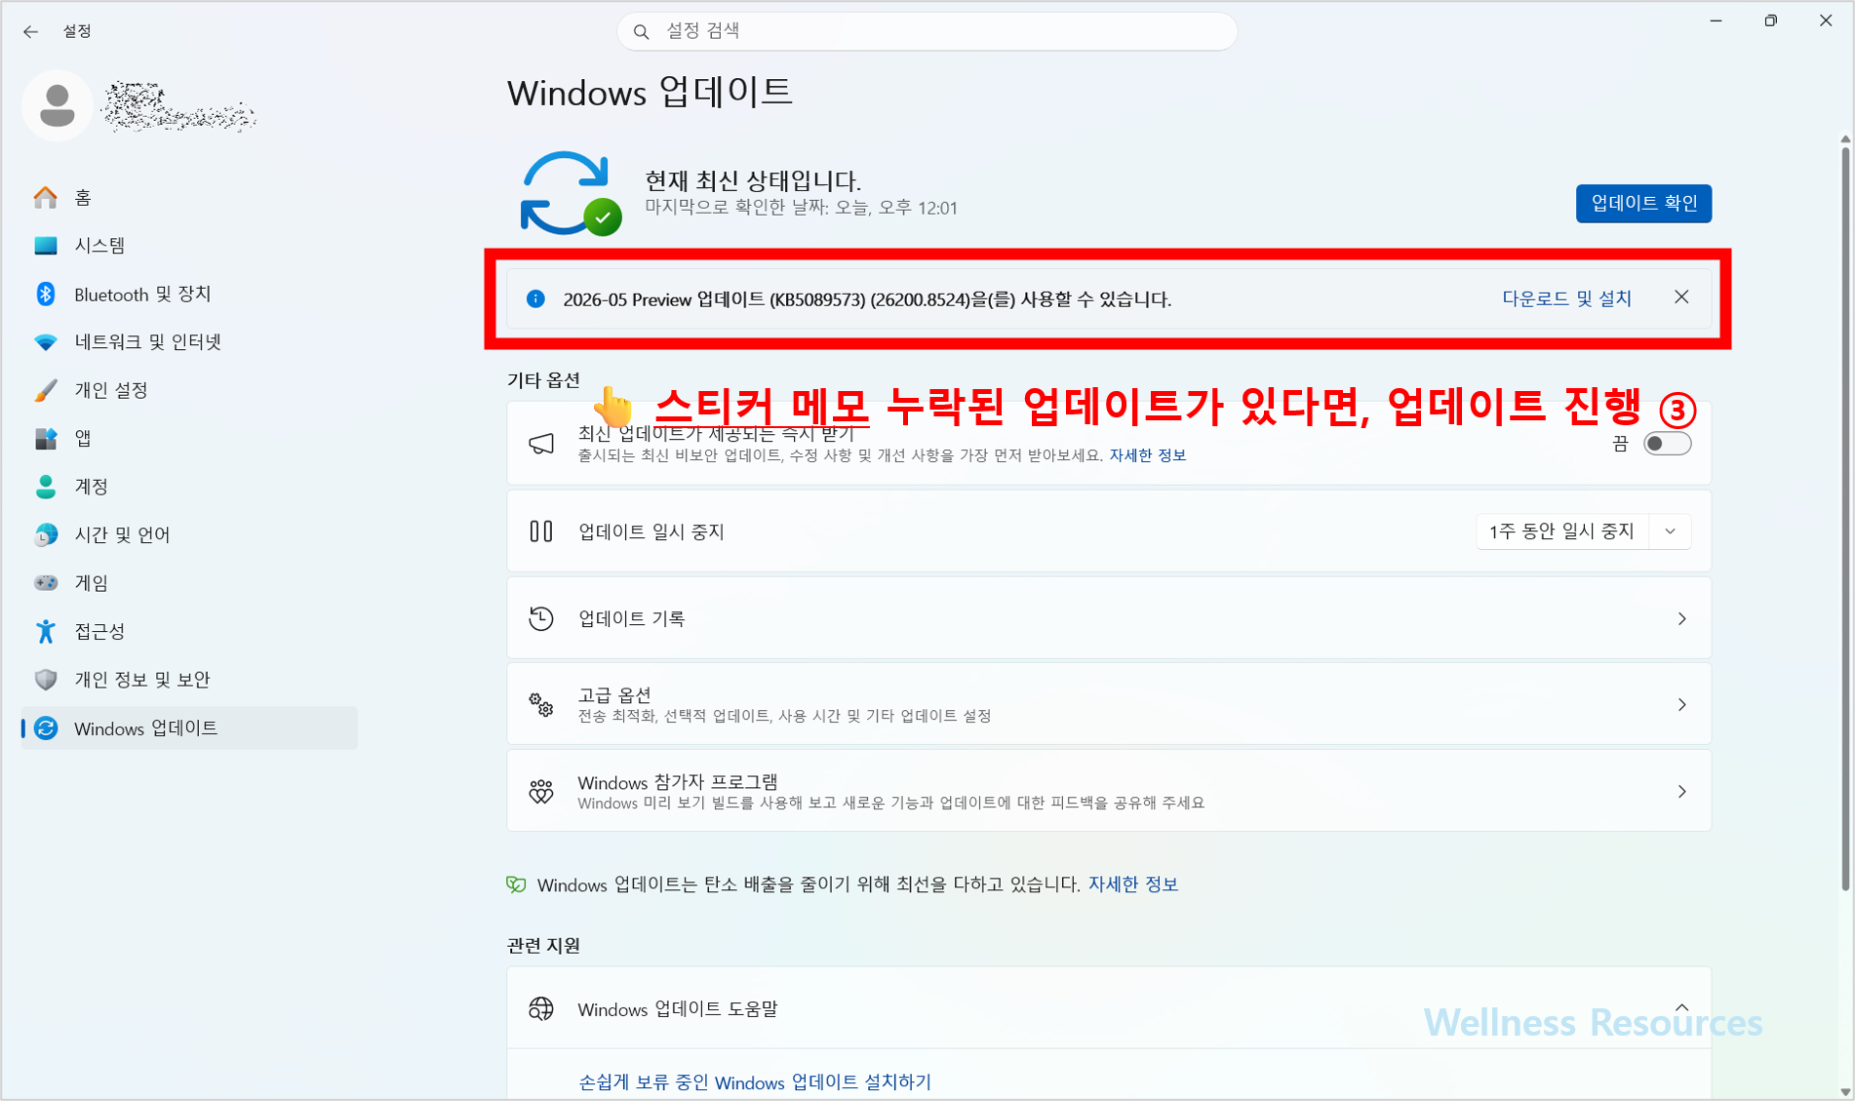Click the user profile avatar
1855x1101 pixels.
pos(57,105)
